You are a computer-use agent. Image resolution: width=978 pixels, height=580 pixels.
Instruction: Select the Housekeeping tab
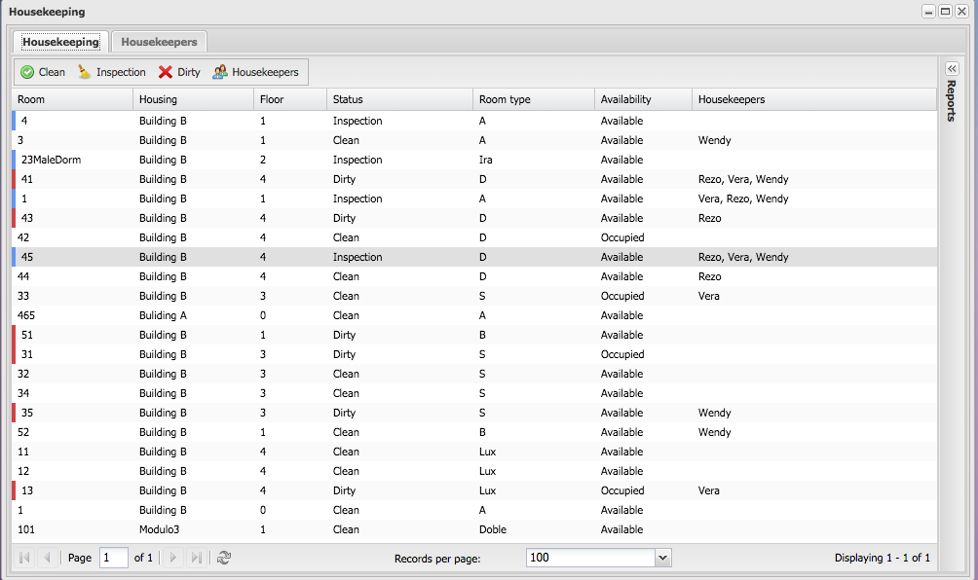click(x=60, y=42)
